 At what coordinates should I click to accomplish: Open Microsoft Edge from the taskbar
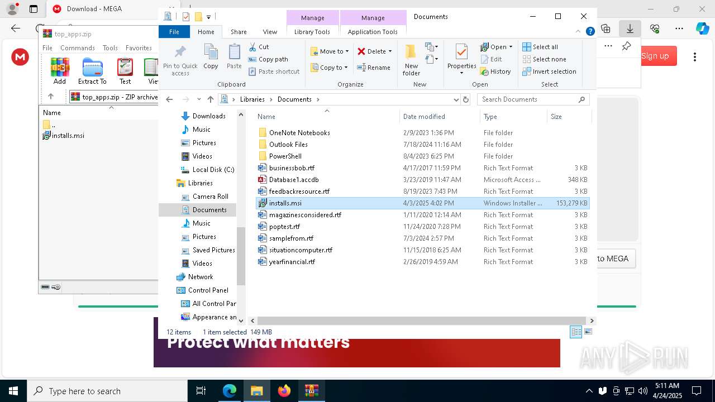(x=230, y=391)
